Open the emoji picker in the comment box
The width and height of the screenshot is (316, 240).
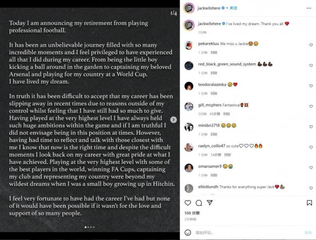point(188,232)
